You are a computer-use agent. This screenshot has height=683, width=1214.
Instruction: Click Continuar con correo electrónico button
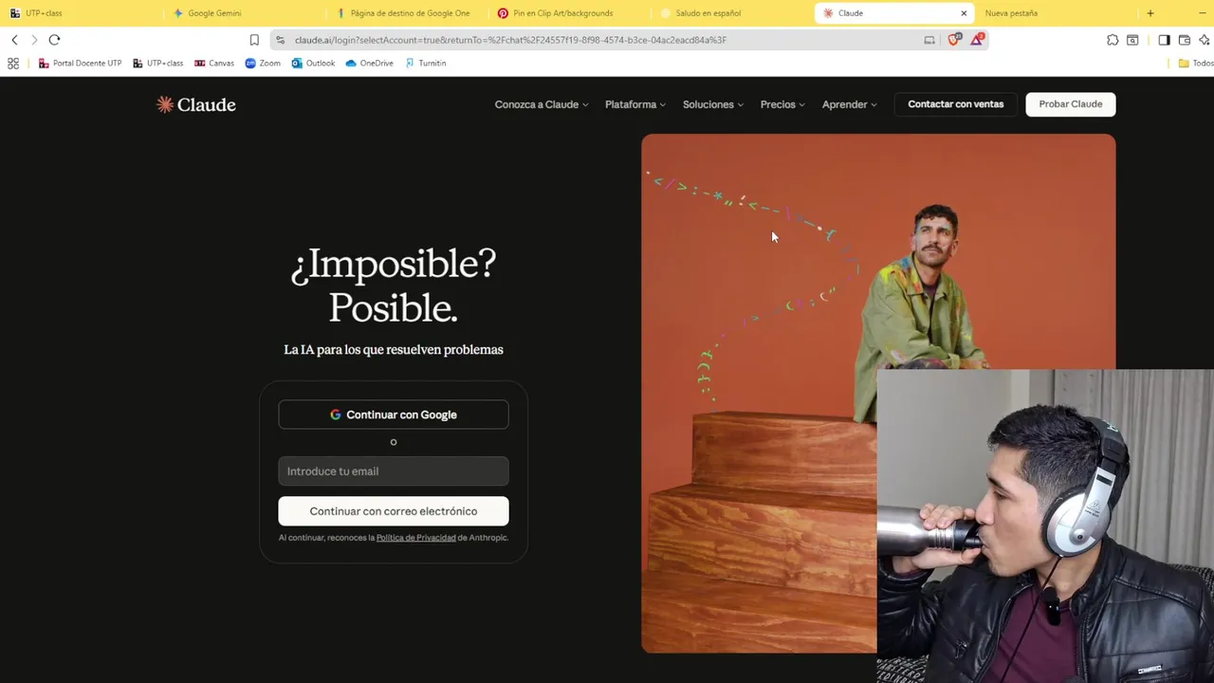394,511
